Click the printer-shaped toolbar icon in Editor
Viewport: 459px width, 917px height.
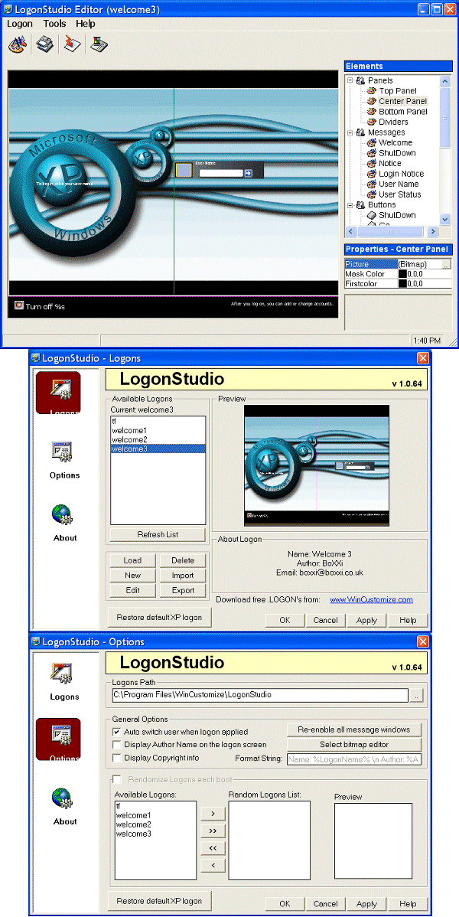coord(45,44)
